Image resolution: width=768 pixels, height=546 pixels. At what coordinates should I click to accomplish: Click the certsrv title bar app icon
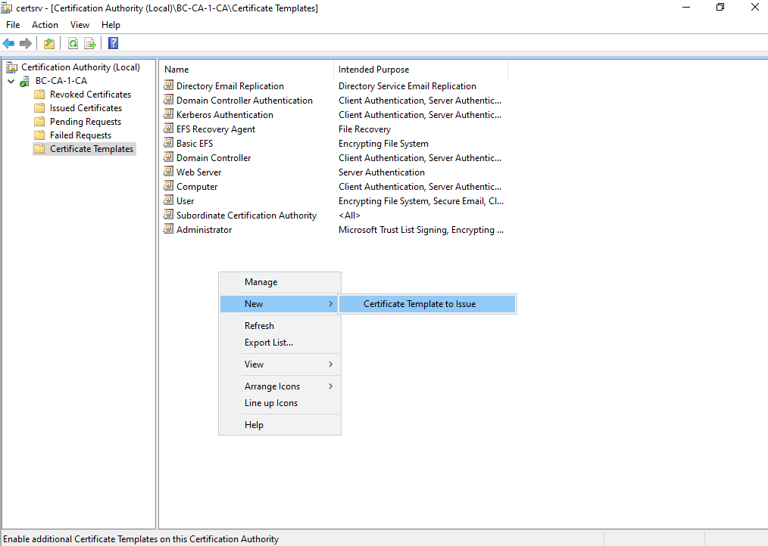7,8
